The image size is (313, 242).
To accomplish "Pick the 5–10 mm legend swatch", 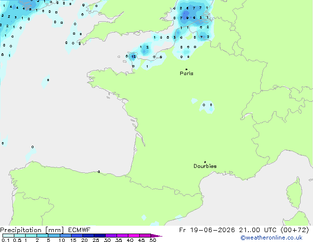I will coord(54,236).
